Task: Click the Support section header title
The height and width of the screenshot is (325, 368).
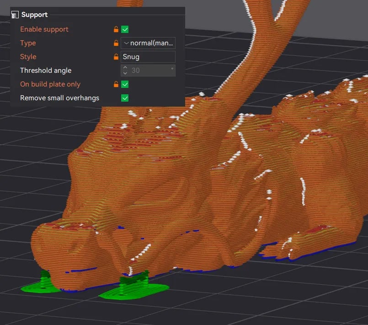Action: tap(34, 15)
